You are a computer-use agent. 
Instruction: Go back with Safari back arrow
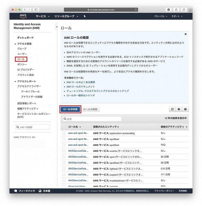click(x=25, y=10)
